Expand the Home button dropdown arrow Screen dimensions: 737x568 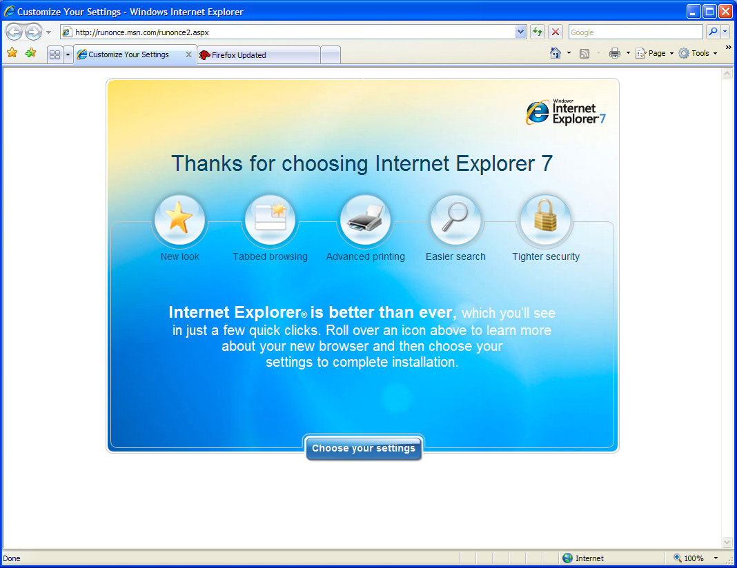coord(569,53)
